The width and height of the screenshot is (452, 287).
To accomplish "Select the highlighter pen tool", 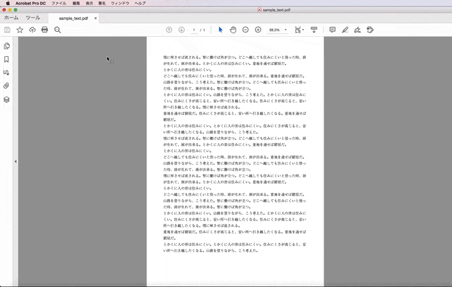I will point(345,30).
